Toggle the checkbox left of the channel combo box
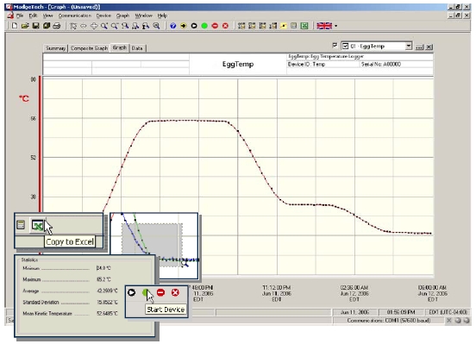This screenshot has width=476, height=344. pos(335,46)
